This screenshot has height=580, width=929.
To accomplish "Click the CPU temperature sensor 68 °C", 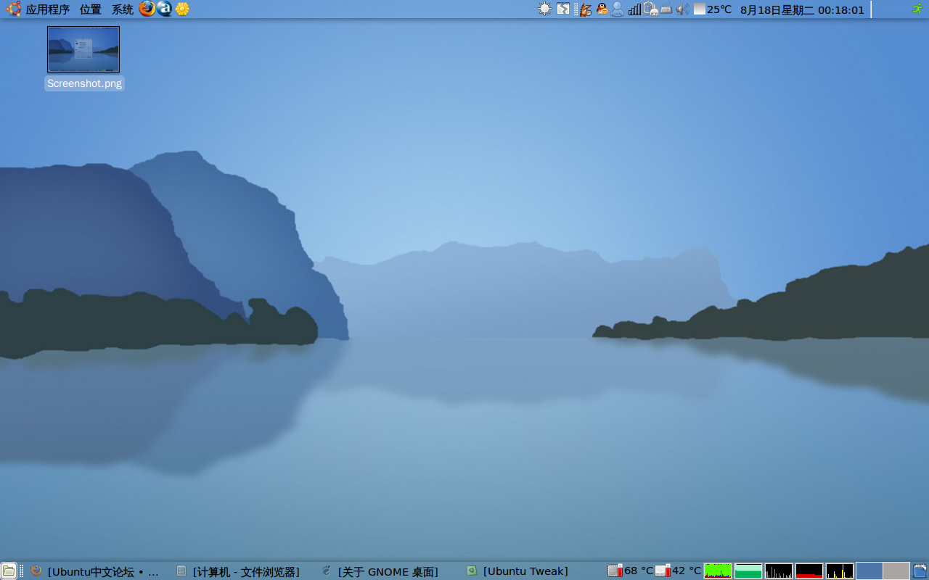I will pos(631,571).
